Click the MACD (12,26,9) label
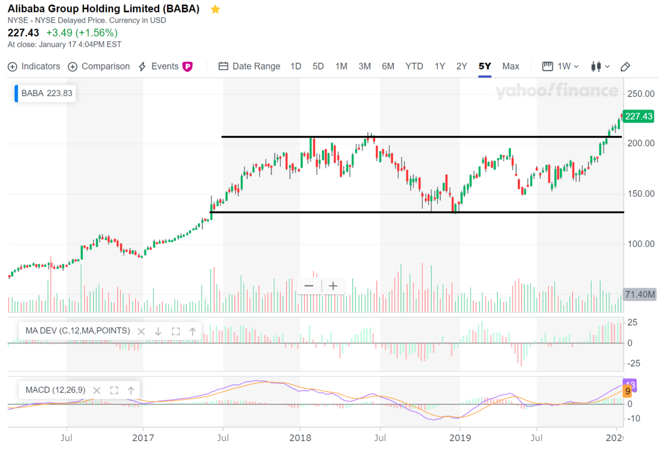The image size is (658, 451). pyautogui.click(x=55, y=390)
